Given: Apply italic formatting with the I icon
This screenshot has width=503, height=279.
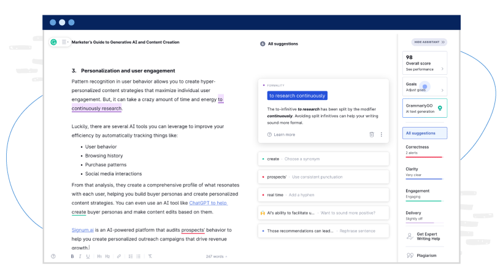Looking at the screenshot, I should click(80, 256).
